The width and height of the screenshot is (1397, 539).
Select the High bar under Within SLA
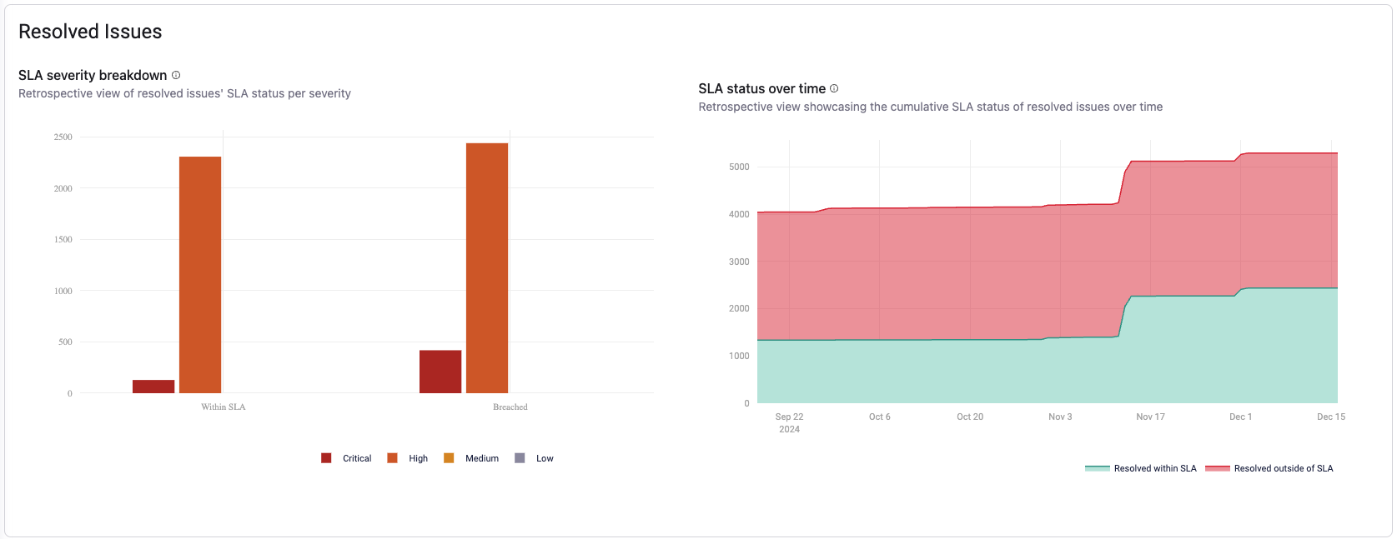coord(200,275)
